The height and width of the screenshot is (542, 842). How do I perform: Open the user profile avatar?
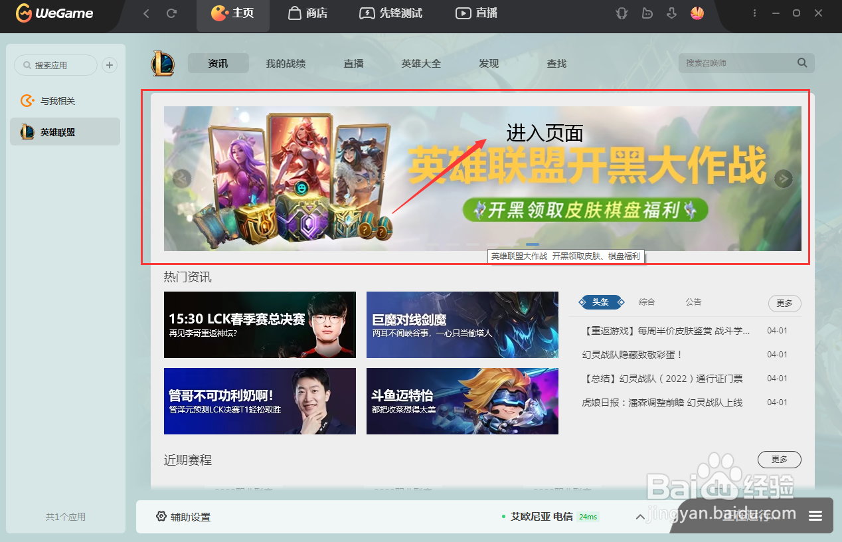[x=697, y=13]
